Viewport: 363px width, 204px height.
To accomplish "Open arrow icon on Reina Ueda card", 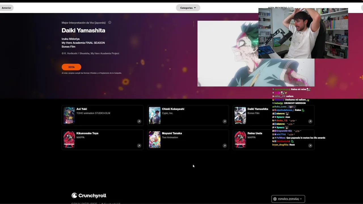I will click(310, 146).
